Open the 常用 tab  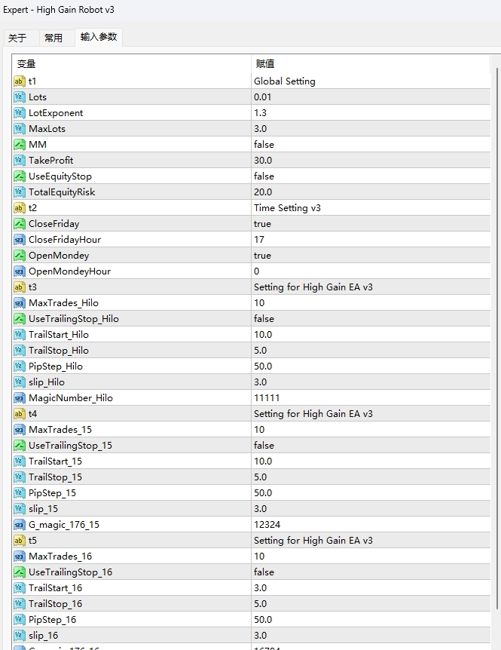[x=53, y=38]
